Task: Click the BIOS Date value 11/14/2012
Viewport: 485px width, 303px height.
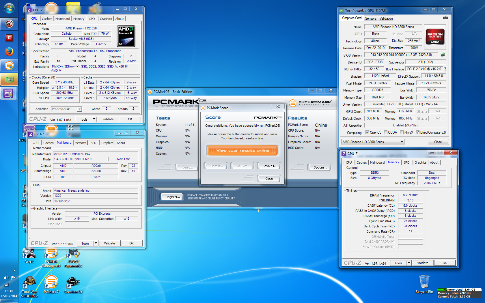Action: (96, 201)
